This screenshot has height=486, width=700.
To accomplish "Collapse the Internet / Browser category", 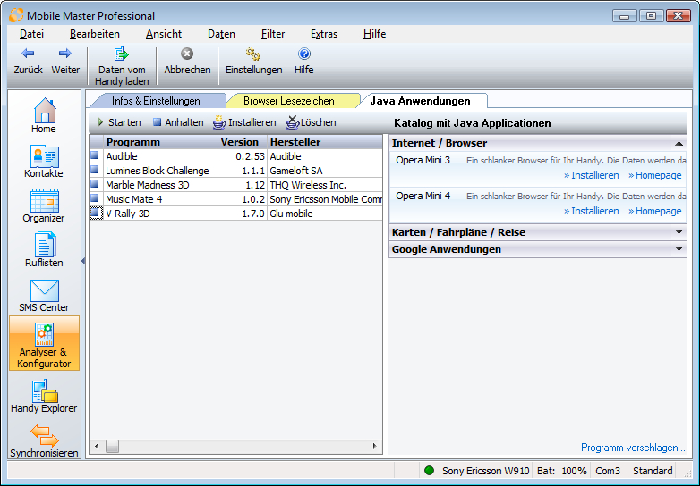I will (x=679, y=143).
